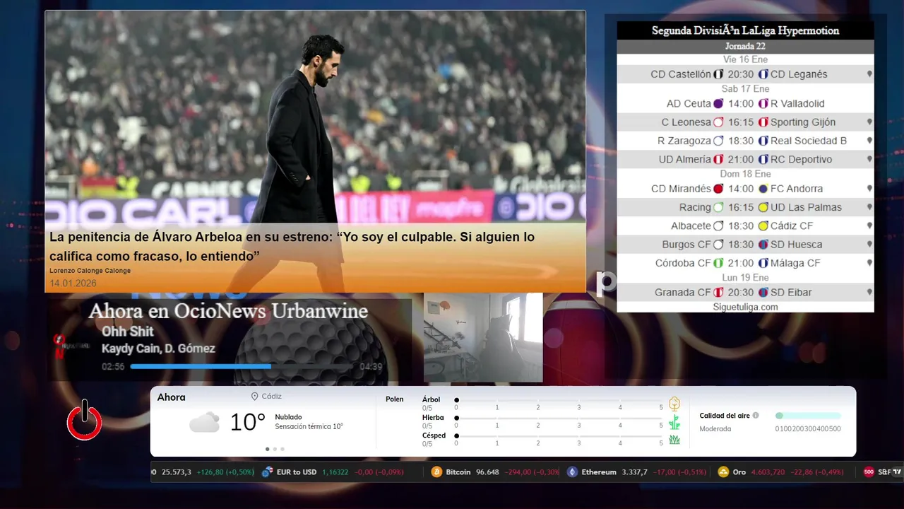The image size is (904, 509).
Task: Click author name Lorenzo Calonge Calonge
Action: 90,271
